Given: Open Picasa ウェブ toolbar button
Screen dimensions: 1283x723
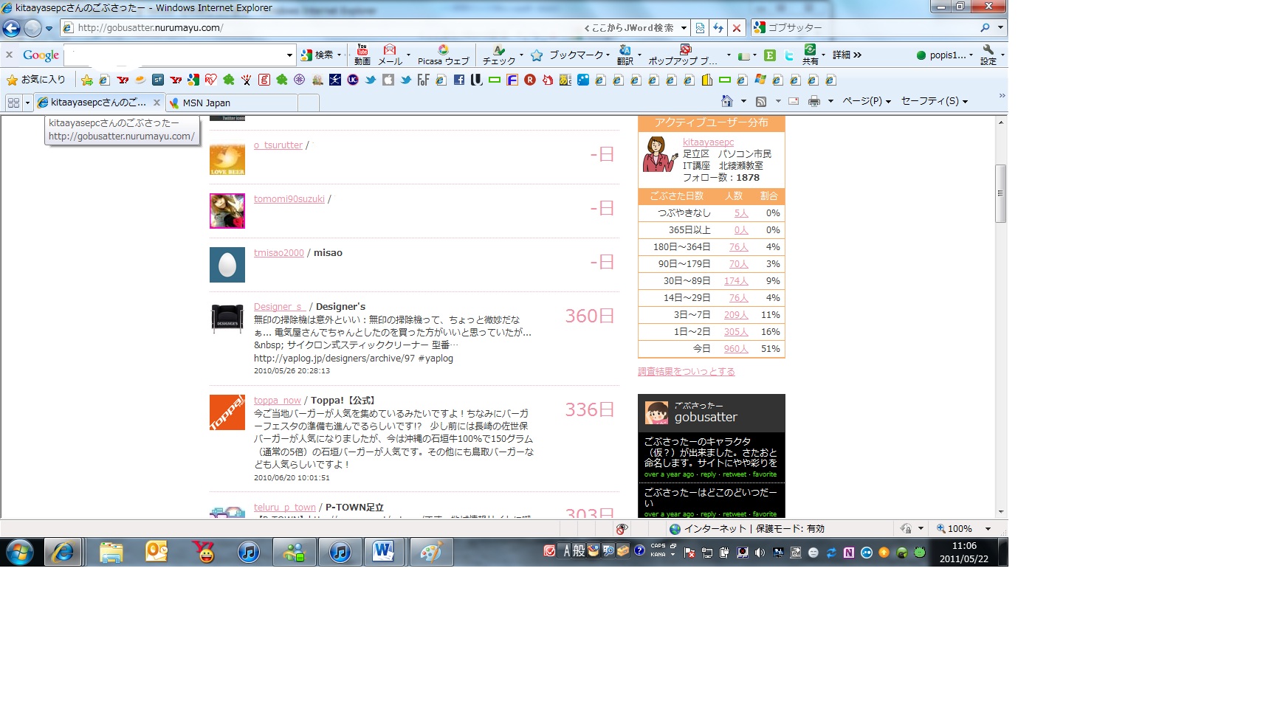Looking at the screenshot, I should point(443,55).
